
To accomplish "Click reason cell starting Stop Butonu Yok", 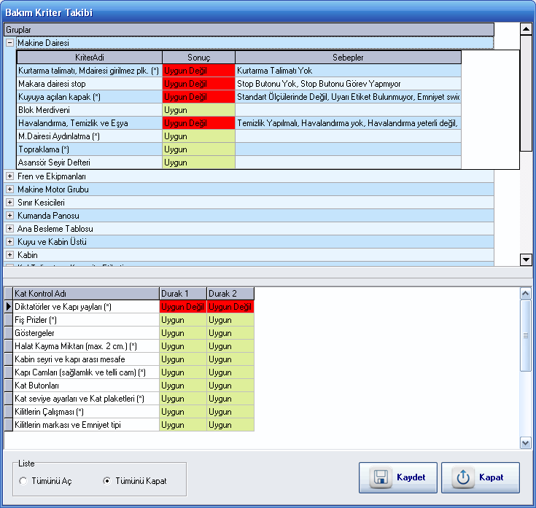I will point(348,84).
